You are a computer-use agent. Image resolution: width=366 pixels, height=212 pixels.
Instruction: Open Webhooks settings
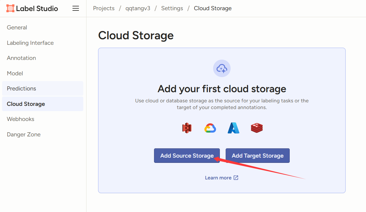21,119
